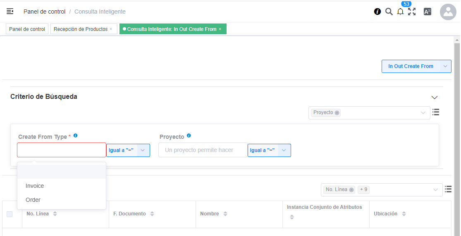Remove the Proyecto tag from filter
This screenshot has height=236, width=461.
click(337, 113)
